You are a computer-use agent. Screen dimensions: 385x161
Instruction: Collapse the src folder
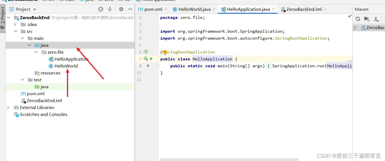15,31
